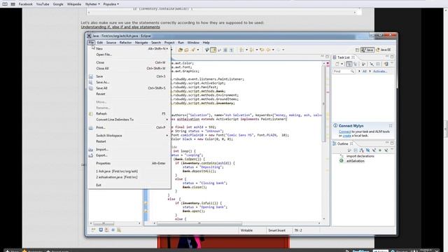Click the Find field in Task List
This screenshot has width=448, height=252.
pos(344,71)
